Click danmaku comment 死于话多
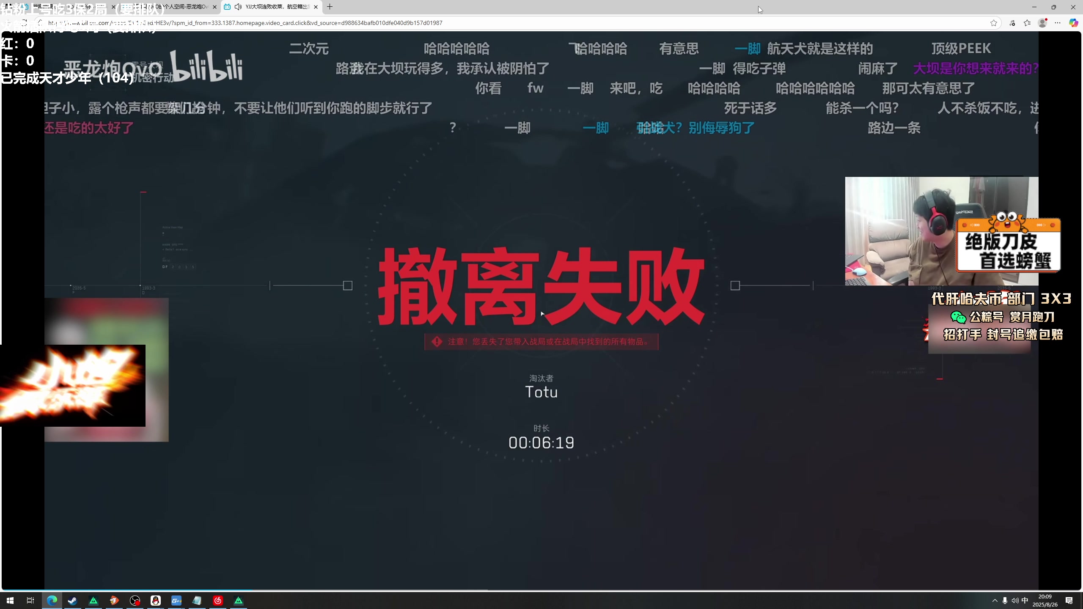 click(x=750, y=108)
